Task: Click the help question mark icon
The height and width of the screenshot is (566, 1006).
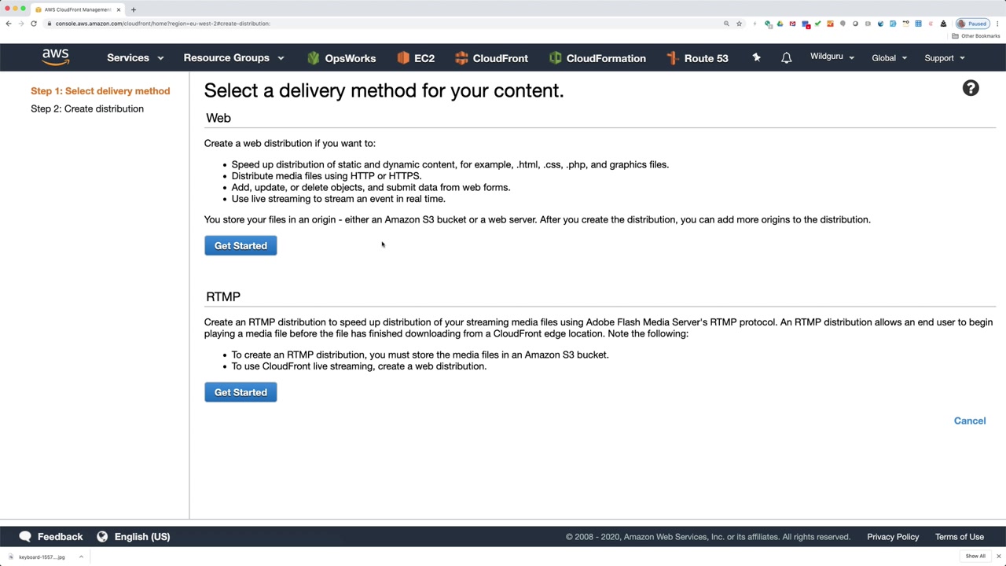Action: tap(971, 88)
